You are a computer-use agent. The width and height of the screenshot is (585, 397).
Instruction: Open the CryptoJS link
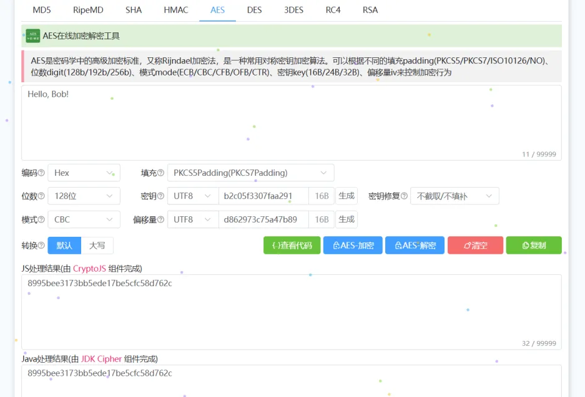click(89, 269)
